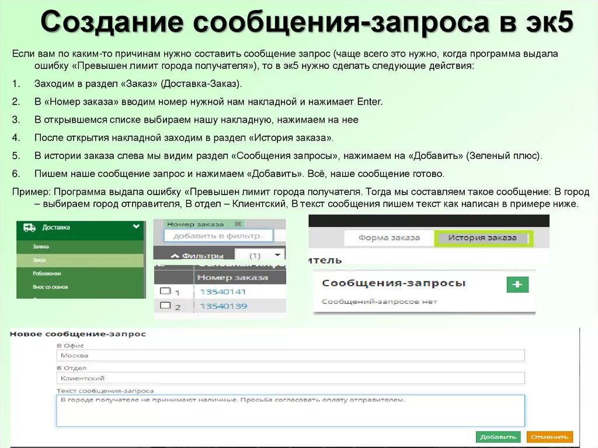Collapse the Доставка menu chevron
The height and width of the screenshot is (448, 598).
point(135,227)
